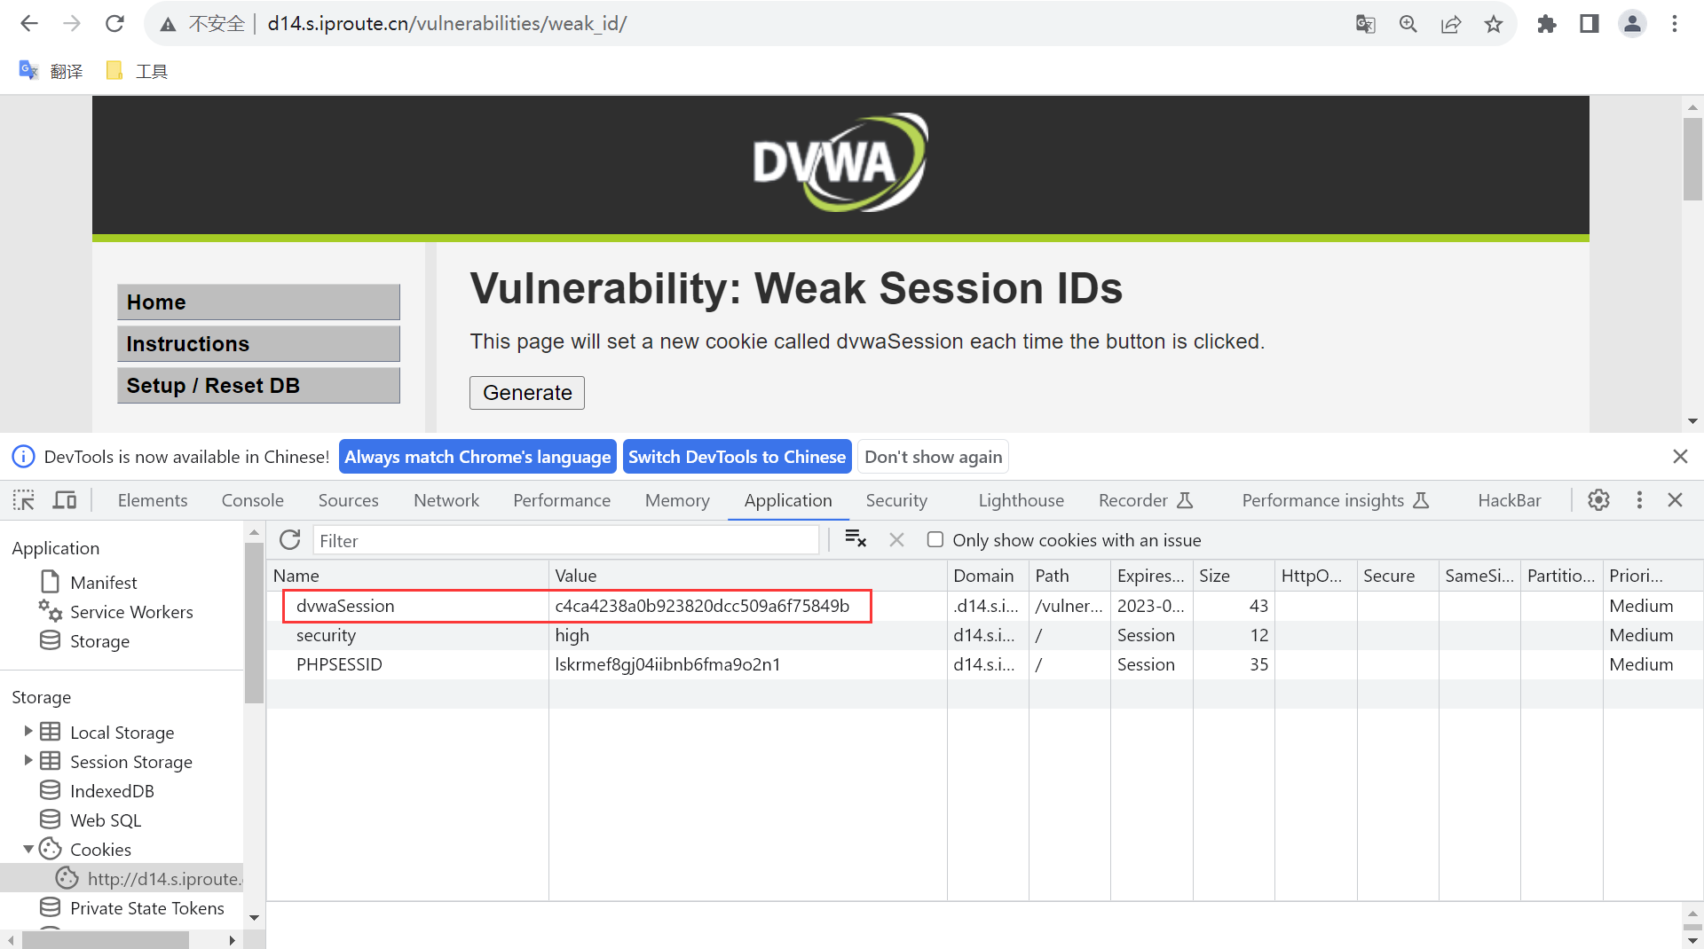Enable Only show cookies with an issue
Viewport: 1704px width, 949px height.
935,540
